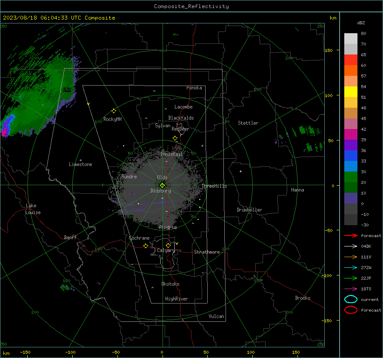Viewport: 383px width, 358px height.
Task: Click the white 04DK arrow icon
Action: click(351, 246)
